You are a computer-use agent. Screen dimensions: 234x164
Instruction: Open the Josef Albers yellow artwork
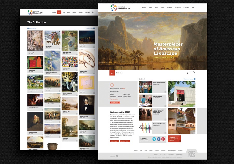(87, 83)
